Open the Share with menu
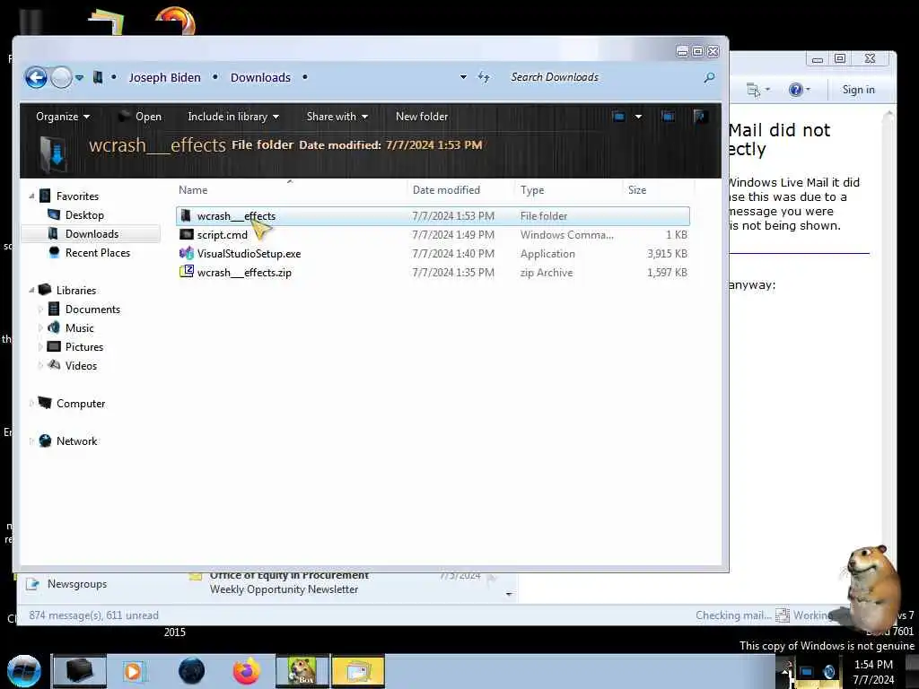Image resolution: width=919 pixels, height=689 pixels. 337,117
